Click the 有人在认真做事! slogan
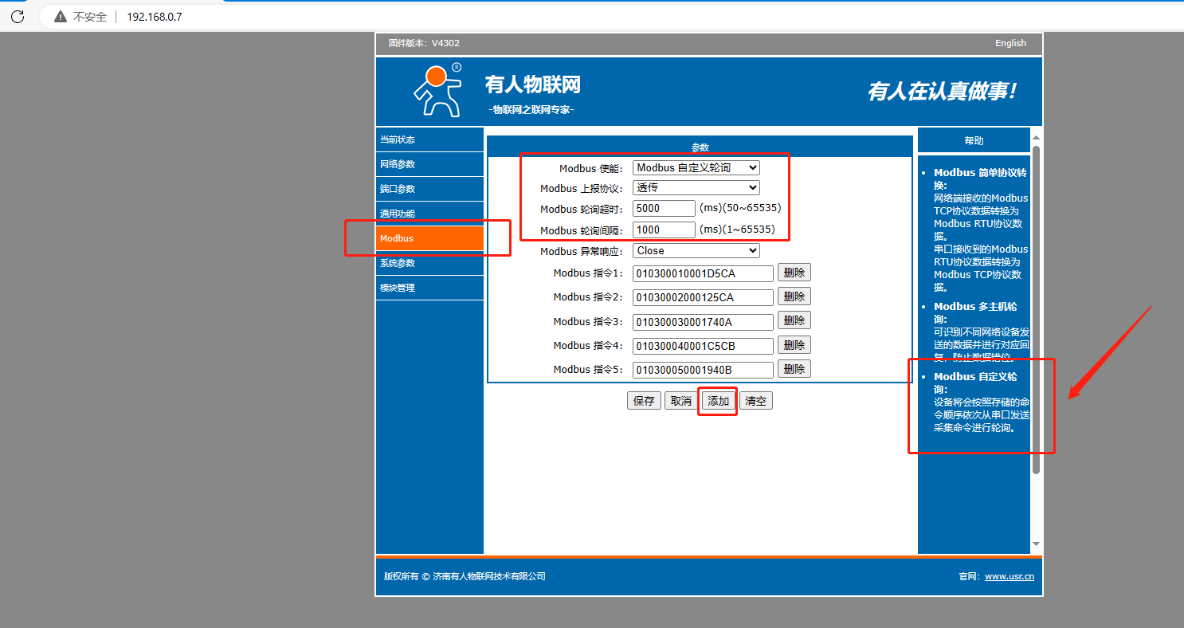 click(x=943, y=92)
